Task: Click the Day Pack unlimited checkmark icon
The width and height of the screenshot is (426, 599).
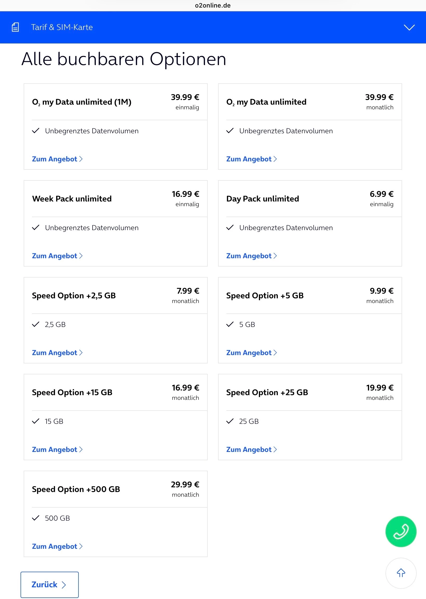Action: tap(230, 228)
